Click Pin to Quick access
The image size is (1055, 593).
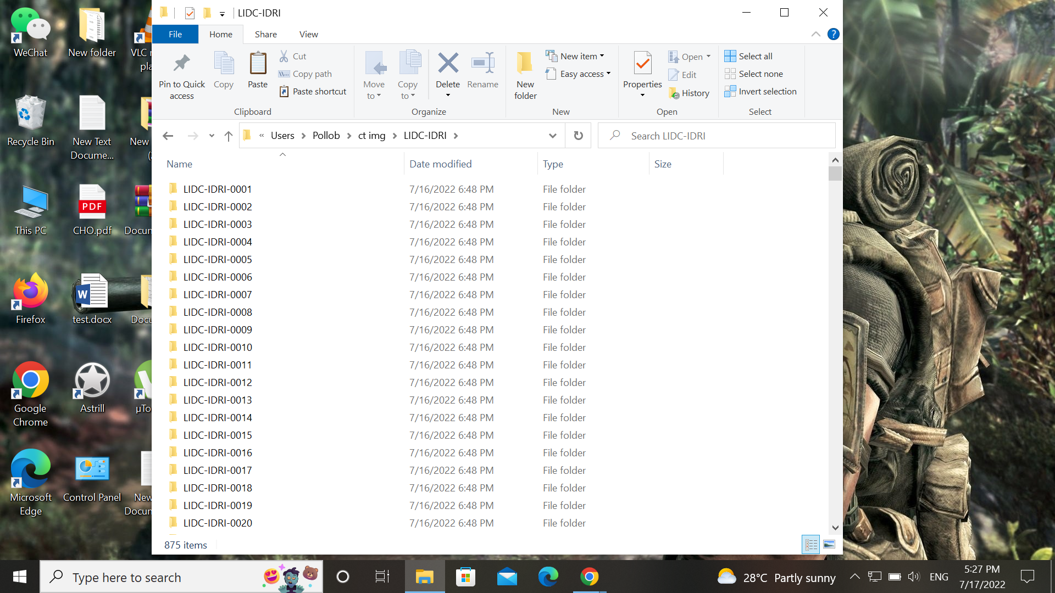pos(181,74)
